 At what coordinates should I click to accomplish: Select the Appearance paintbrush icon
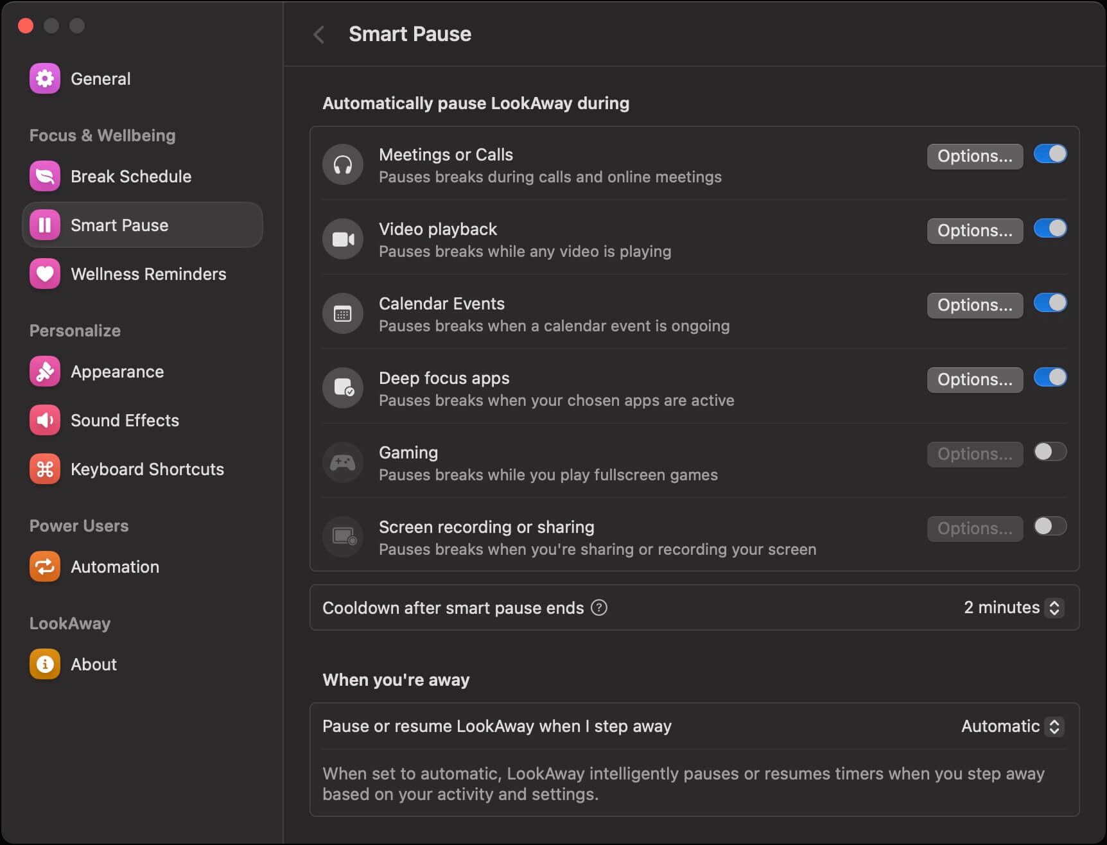(x=44, y=372)
